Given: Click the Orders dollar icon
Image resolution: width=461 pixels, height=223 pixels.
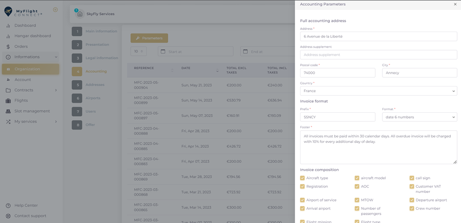Looking at the screenshot, I should pos(8,47).
